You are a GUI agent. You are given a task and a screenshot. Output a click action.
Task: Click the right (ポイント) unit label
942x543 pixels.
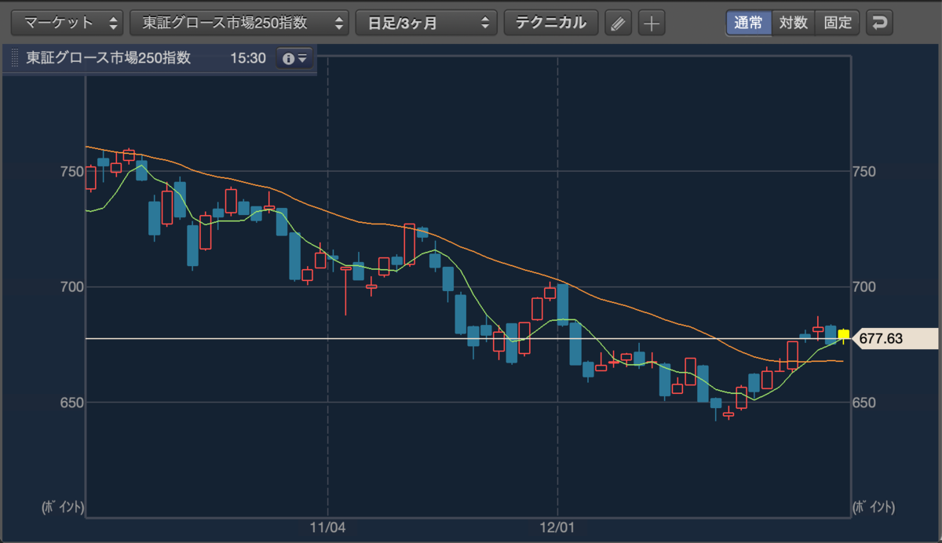point(872,507)
